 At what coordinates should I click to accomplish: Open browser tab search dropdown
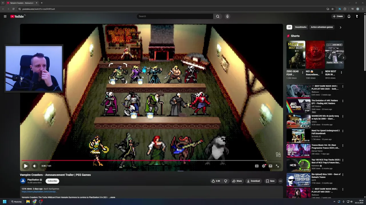click(x=3, y=3)
